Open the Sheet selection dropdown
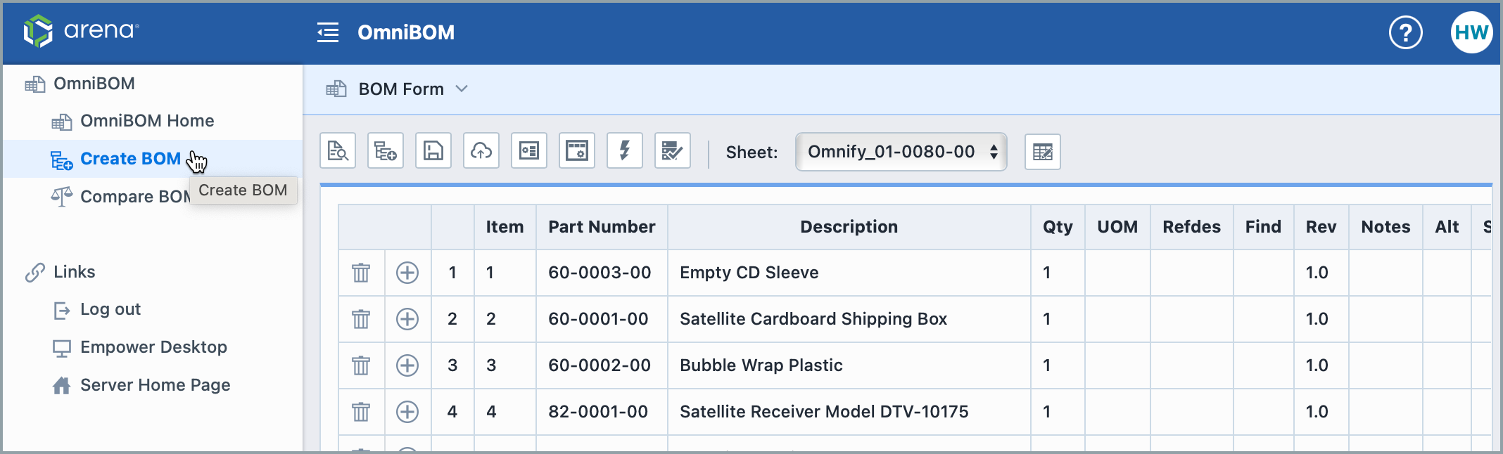The width and height of the screenshot is (1503, 454). point(901,152)
